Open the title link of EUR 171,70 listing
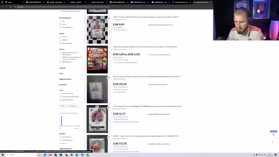This screenshot has width=279, height=157. [x=146, y=136]
